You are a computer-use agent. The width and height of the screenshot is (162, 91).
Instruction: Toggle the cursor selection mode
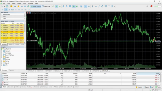(85, 6)
